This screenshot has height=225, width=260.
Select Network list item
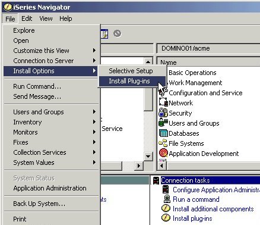pos(181,103)
